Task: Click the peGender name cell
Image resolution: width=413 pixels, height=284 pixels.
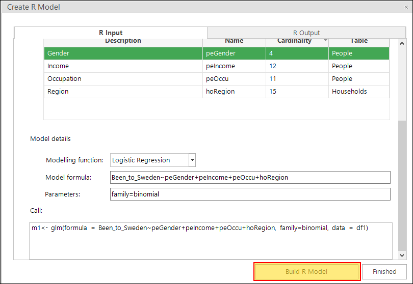Action: point(234,53)
